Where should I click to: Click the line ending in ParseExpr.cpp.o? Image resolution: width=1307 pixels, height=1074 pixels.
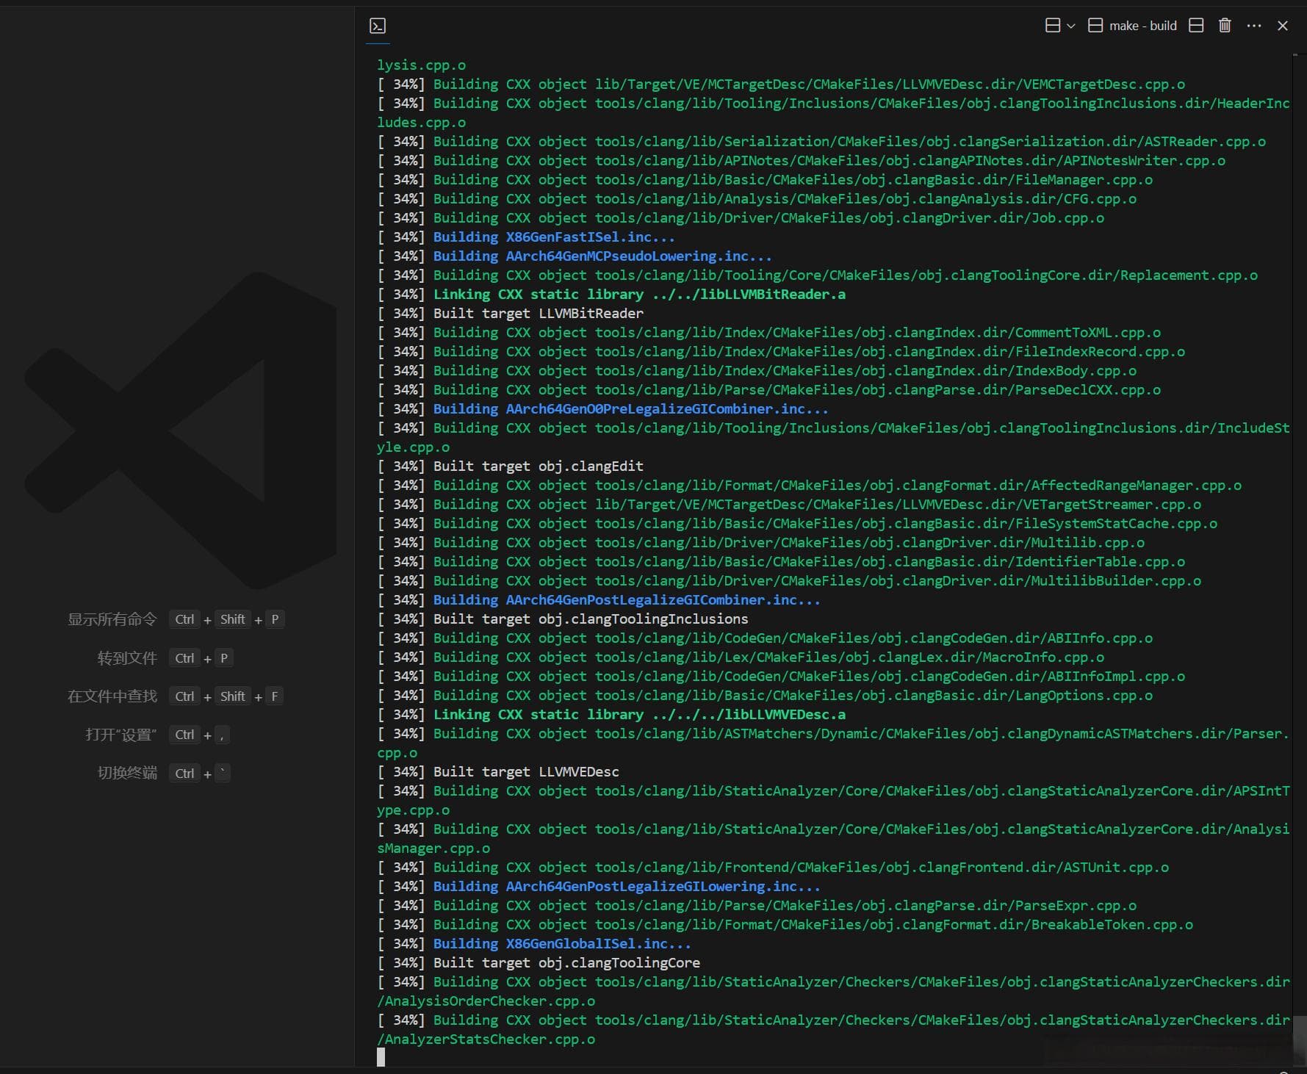coord(757,906)
